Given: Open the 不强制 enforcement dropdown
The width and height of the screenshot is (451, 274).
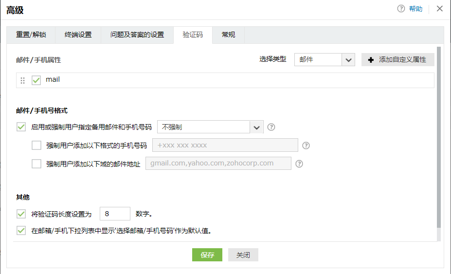Looking at the screenshot, I should pos(210,127).
